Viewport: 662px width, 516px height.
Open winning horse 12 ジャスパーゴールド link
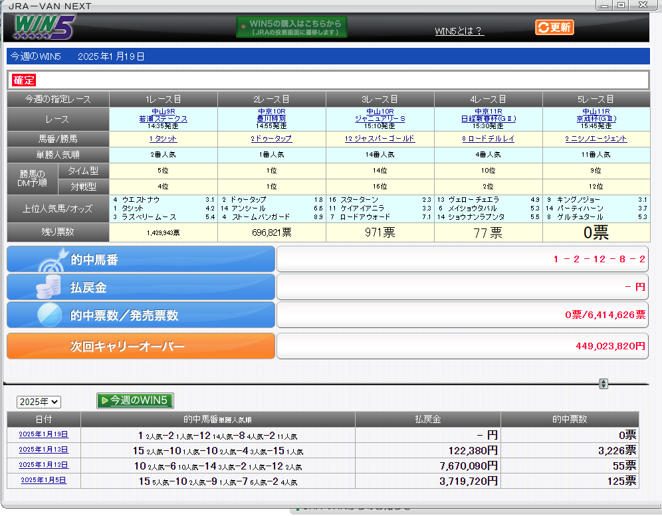click(380, 139)
